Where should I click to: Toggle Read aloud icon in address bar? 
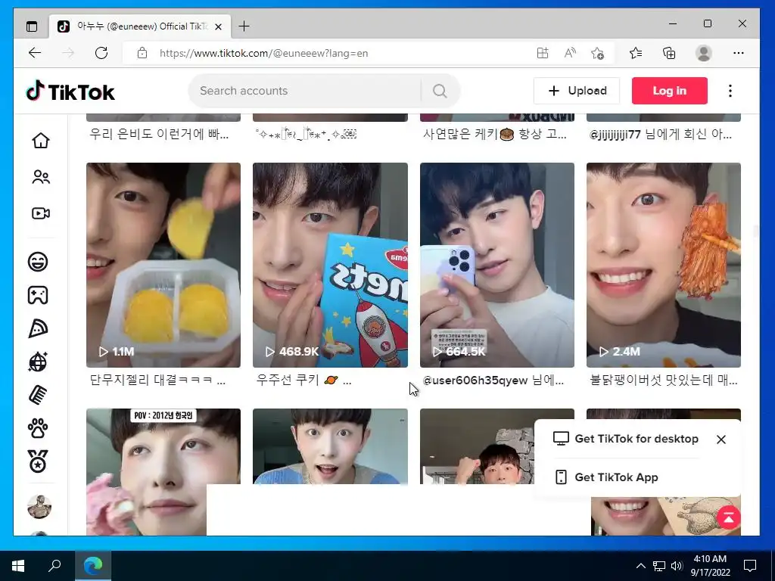[570, 53]
